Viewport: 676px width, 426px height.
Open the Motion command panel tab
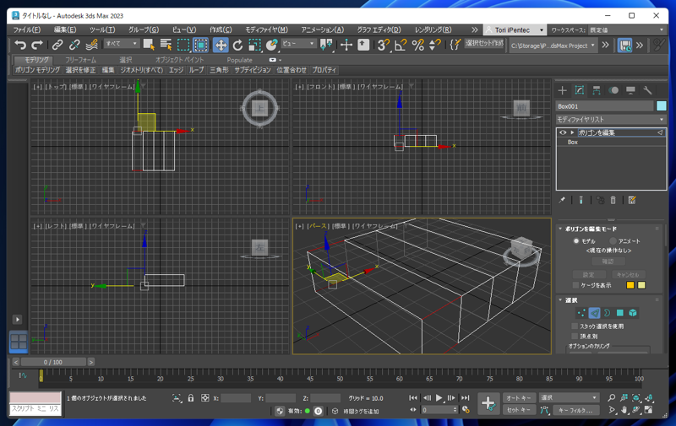613,90
